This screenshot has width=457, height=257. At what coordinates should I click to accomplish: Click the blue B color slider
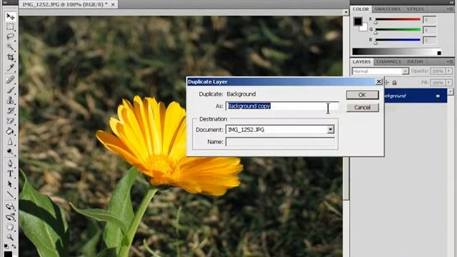398,40
